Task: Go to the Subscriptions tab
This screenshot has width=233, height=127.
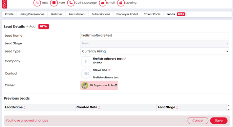Action: coord(101,14)
